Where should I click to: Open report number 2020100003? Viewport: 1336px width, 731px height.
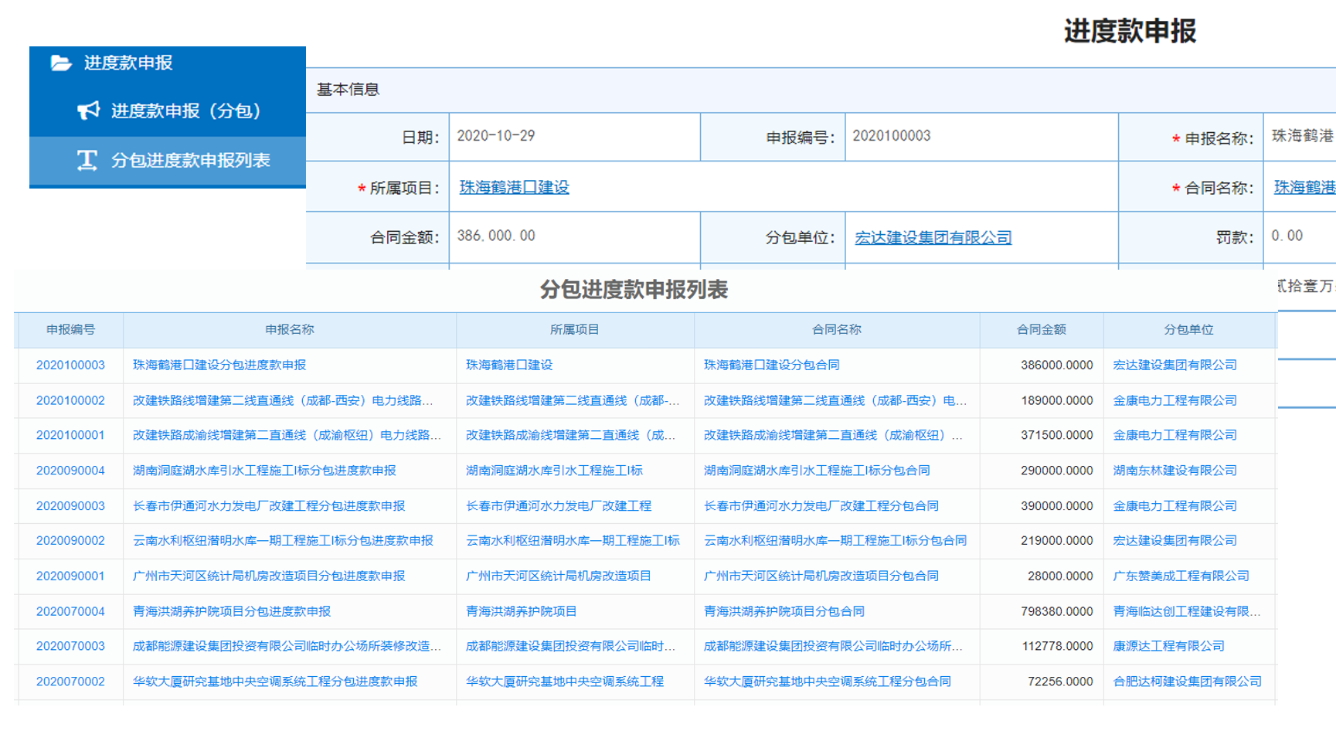(70, 365)
